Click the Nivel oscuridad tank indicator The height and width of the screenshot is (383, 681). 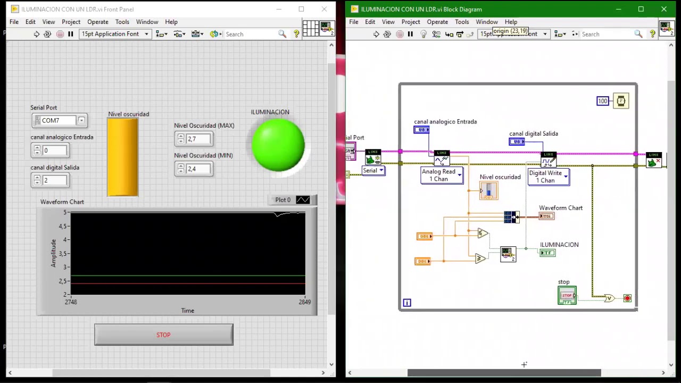pos(123,157)
